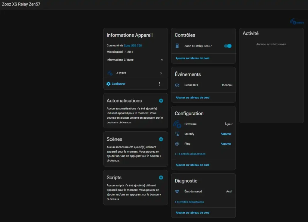The image size is (308, 222).
Task: Show the 14 disabled configuration entities
Action: [190, 154]
